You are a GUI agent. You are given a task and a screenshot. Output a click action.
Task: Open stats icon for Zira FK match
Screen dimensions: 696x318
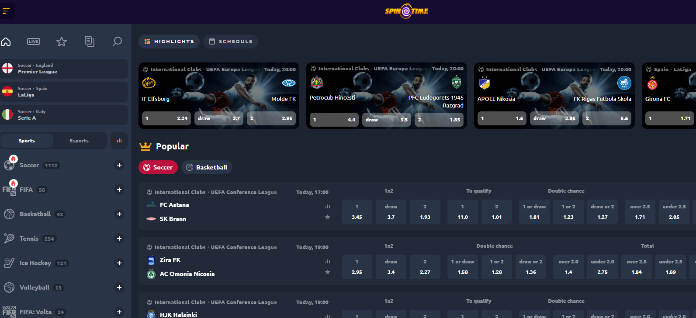pos(328,262)
